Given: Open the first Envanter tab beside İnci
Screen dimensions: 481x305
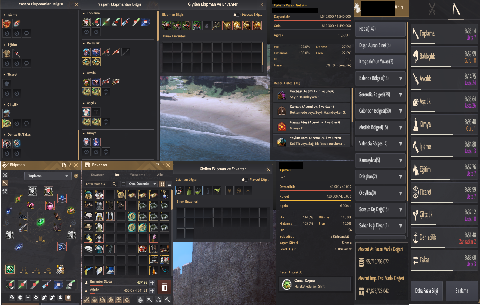Looking at the screenshot, I should (97, 175).
